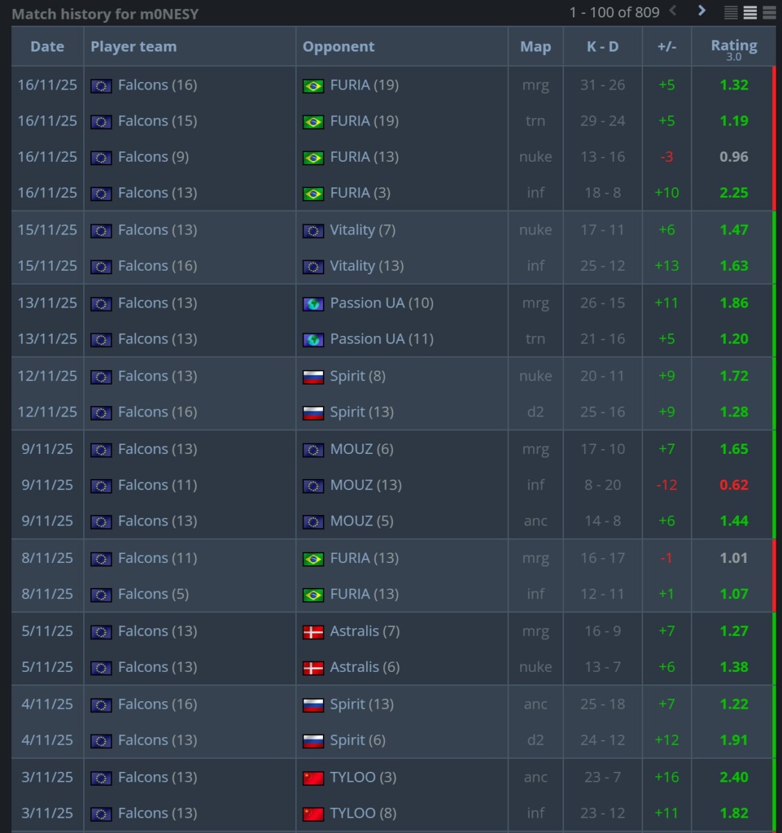Screen dimensions: 782x833
Task: Sort table by Date column
Action: (x=47, y=47)
